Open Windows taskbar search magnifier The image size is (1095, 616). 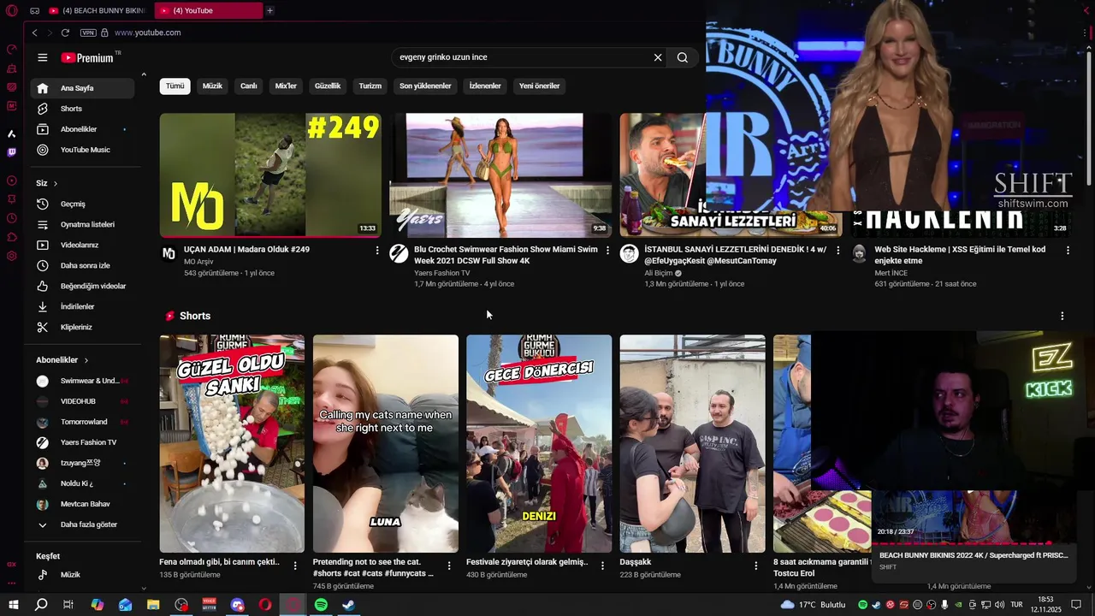click(41, 605)
